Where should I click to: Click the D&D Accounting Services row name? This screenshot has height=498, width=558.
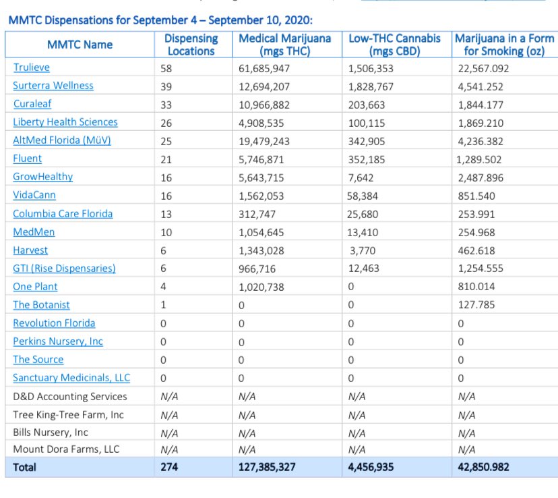tap(70, 397)
